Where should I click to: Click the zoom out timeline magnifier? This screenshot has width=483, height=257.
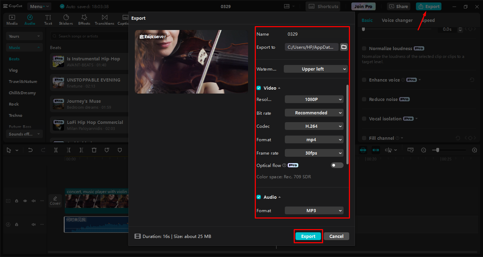424,150
